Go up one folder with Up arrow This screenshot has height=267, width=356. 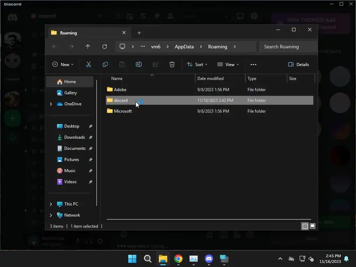[x=88, y=47]
